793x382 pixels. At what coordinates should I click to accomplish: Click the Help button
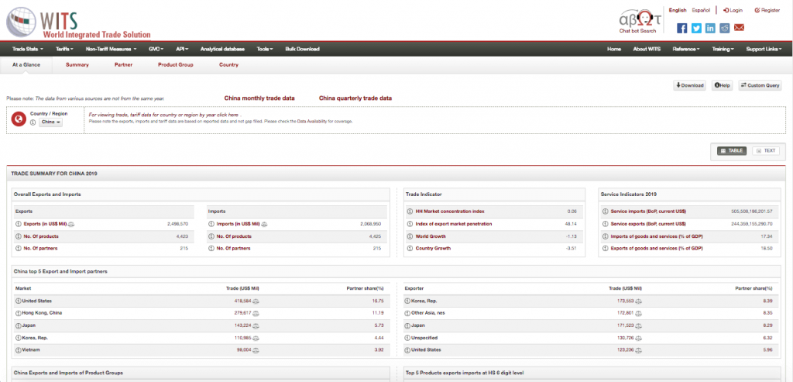723,85
